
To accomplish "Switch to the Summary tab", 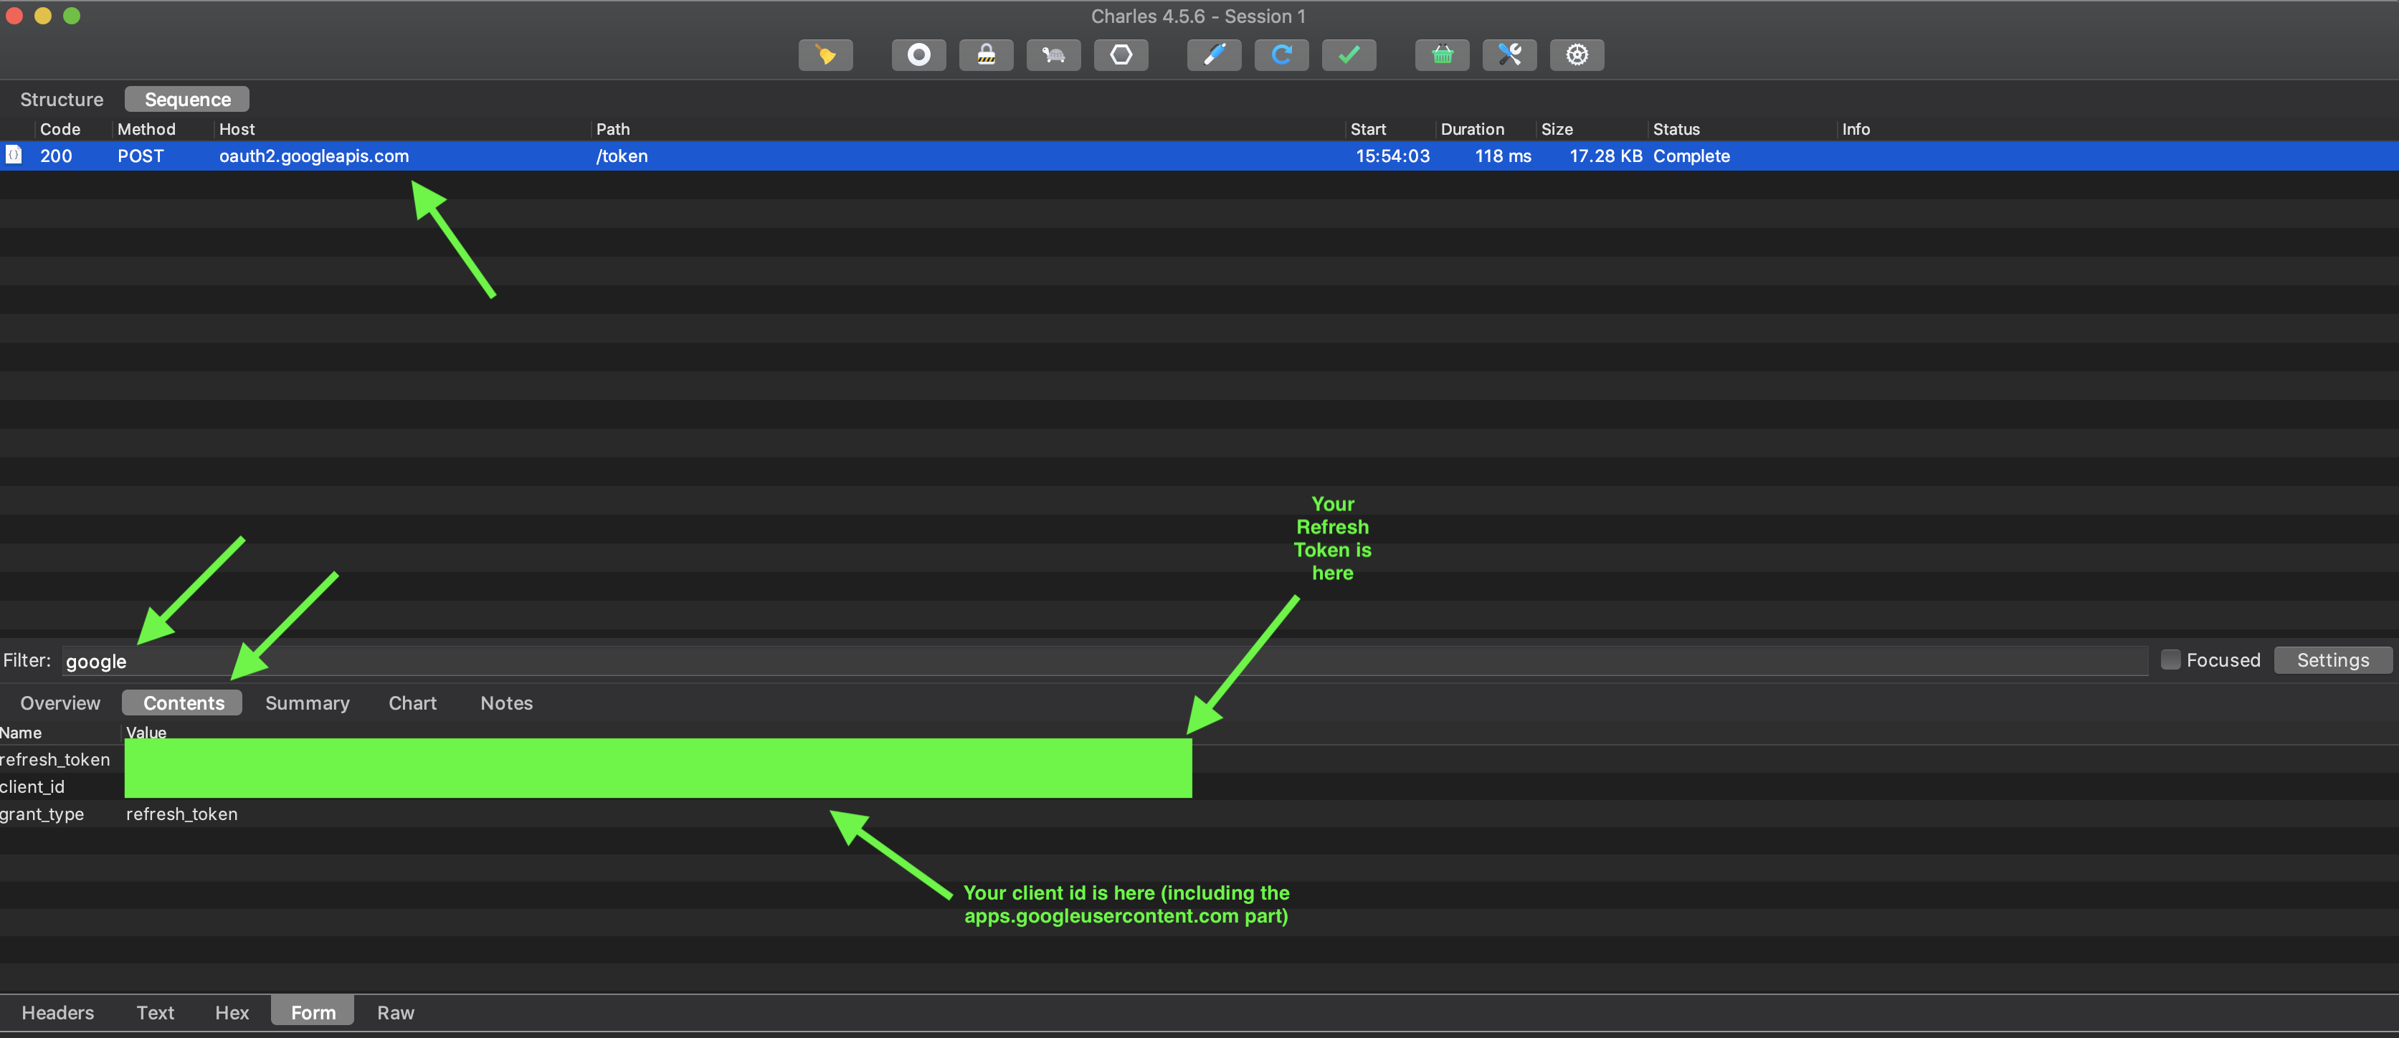I will tap(308, 703).
